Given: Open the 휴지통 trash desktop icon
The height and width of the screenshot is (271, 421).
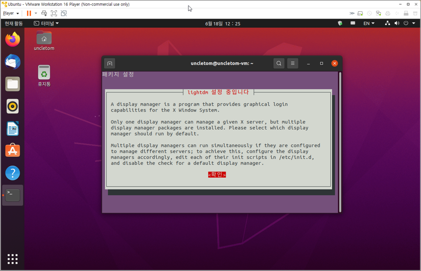Looking at the screenshot, I should (x=44, y=76).
